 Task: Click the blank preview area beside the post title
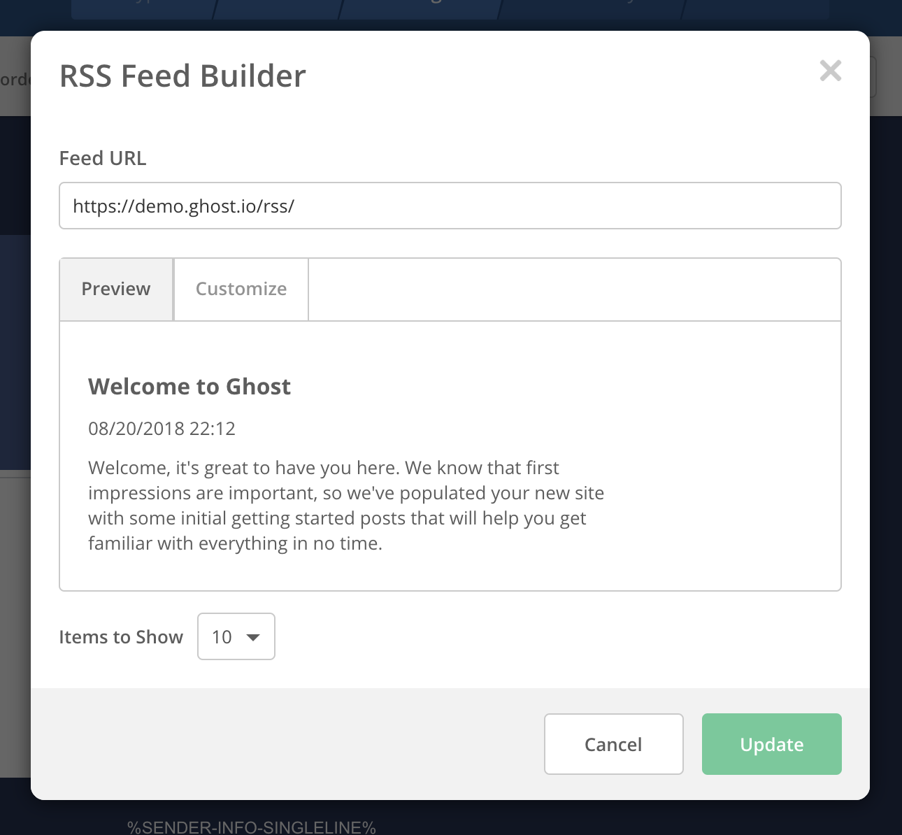tap(559, 387)
